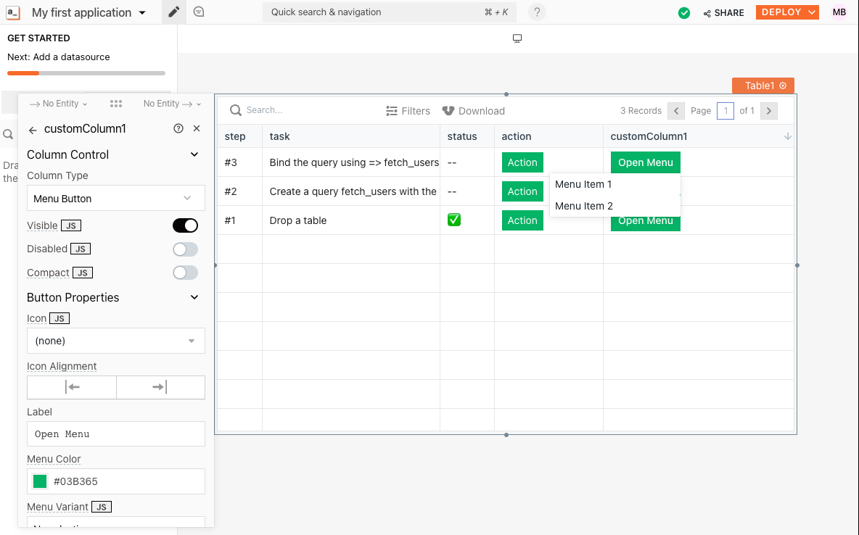Open the Icon (none) dropdown

[116, 341]
